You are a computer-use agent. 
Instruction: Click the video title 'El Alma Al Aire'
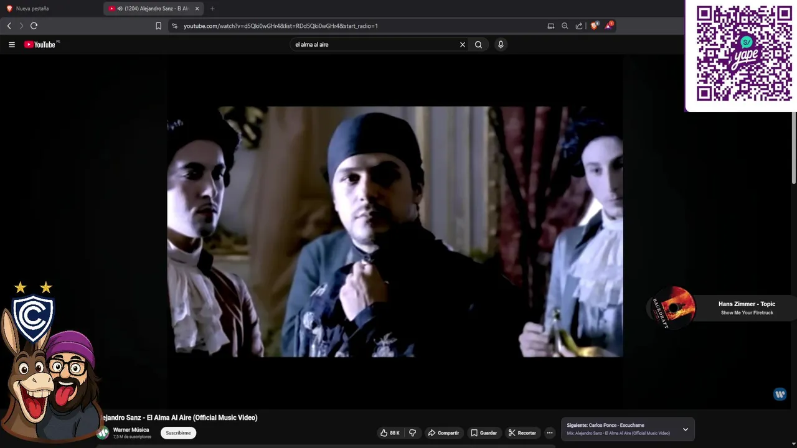(x=179, y=418)
